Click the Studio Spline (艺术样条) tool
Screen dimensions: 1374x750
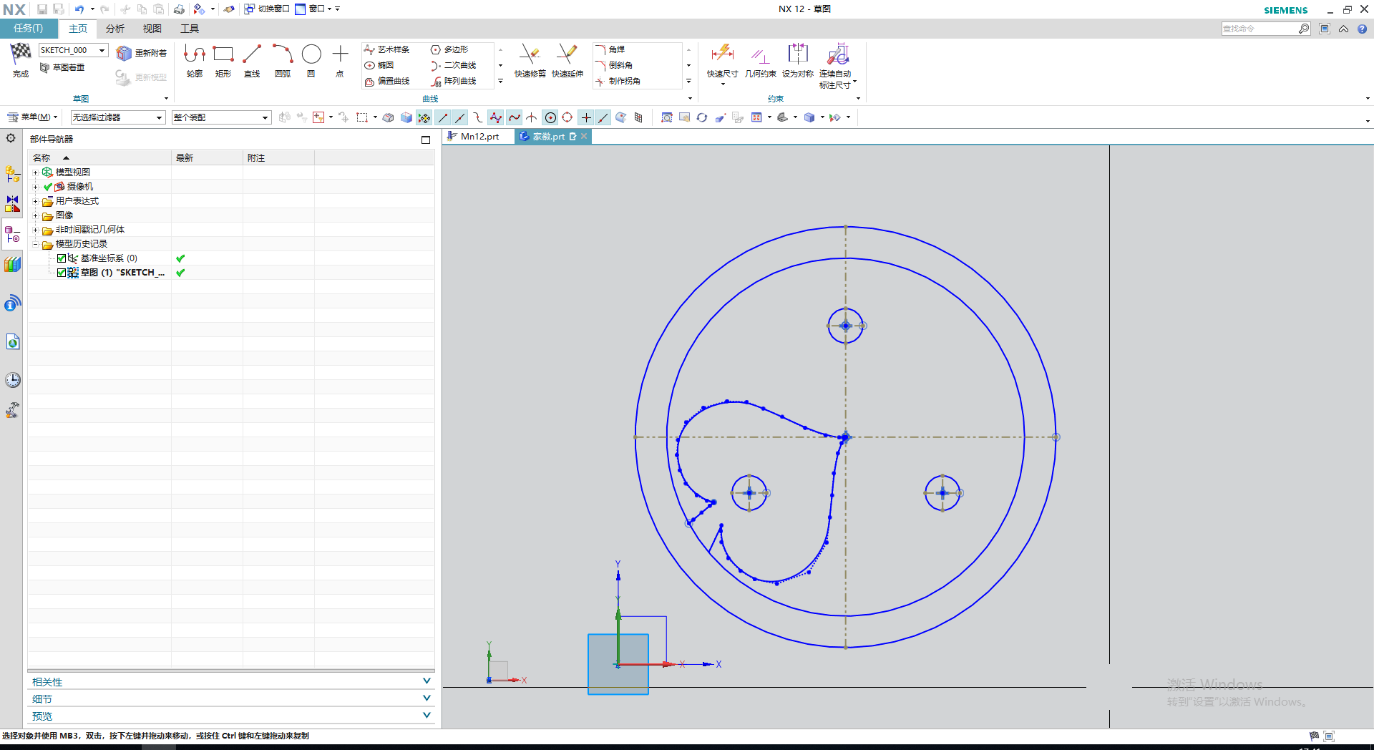tap(386, 49)
